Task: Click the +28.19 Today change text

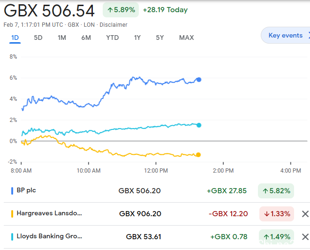Action: 165,10
